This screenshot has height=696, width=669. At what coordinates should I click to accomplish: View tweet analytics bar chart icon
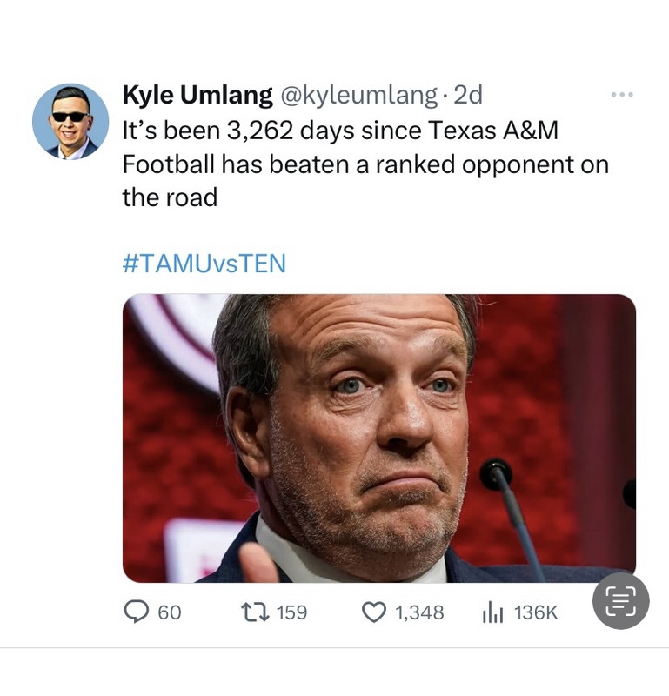[x=492, y=612]
